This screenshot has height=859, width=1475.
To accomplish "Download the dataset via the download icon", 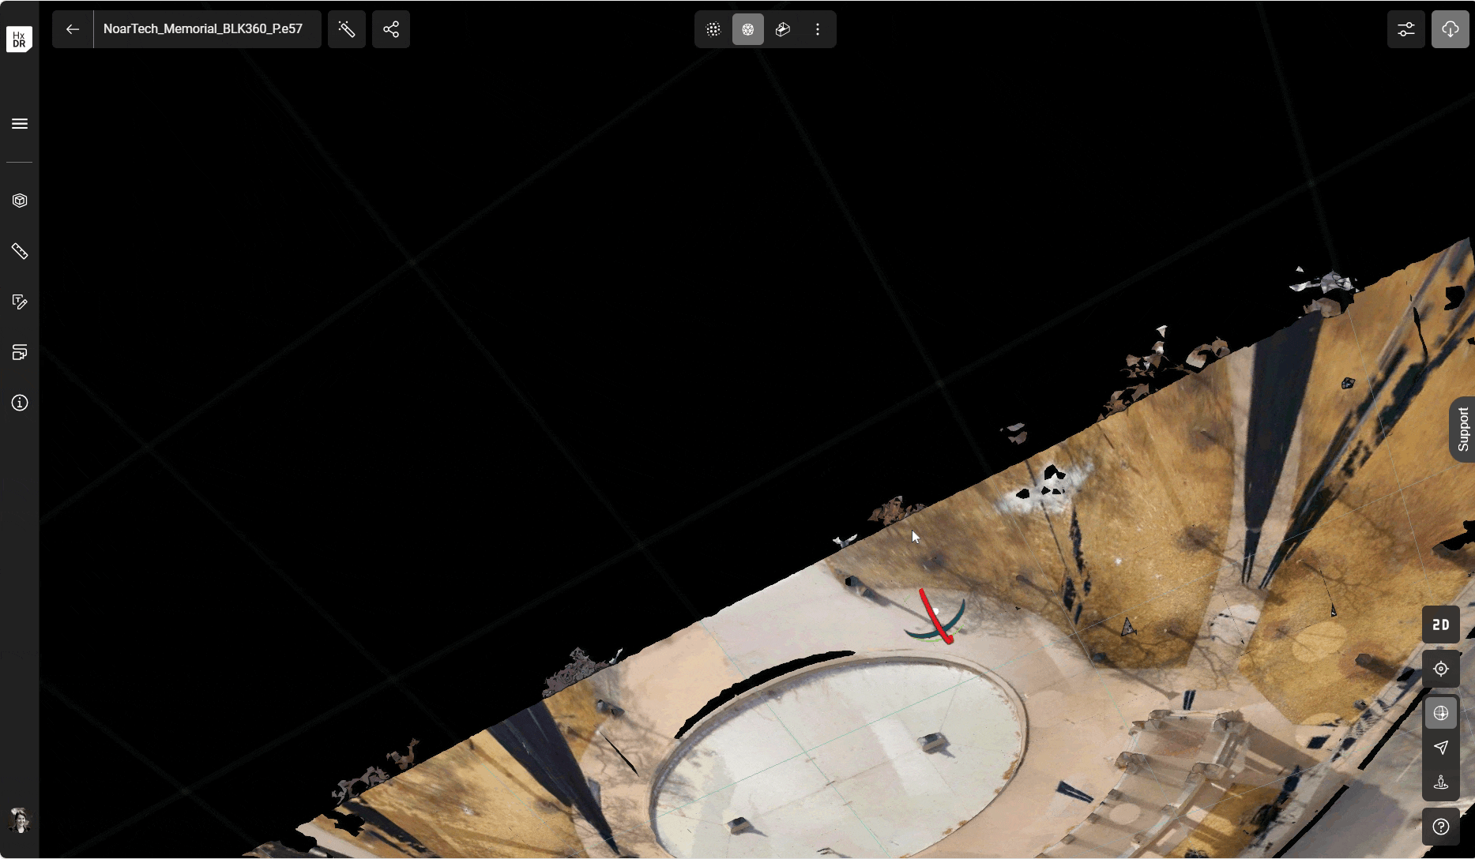I will click(1451, 29).
